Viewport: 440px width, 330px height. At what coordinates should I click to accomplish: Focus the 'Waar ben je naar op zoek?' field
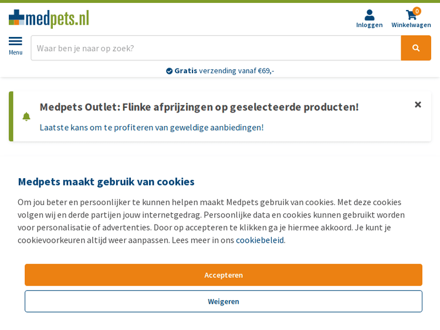point(216,48)
